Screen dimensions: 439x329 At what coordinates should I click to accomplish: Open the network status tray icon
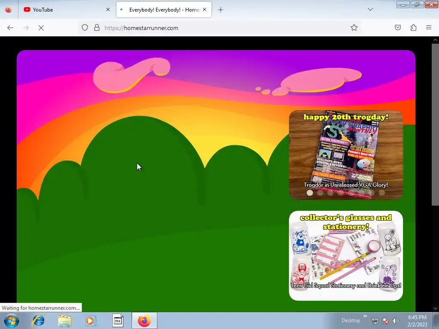tap(375, 321)
